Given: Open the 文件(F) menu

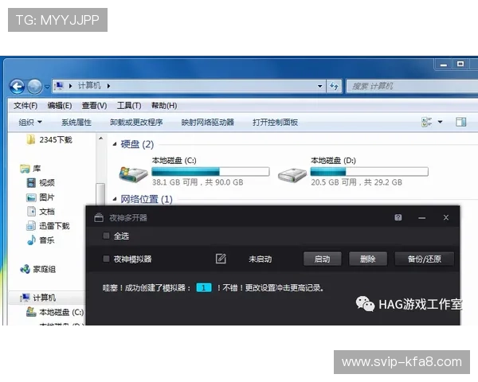Looking at the screenshot, I should tap(25, 106).
